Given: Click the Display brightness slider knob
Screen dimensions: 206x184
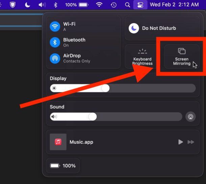Looking at the screenshot, I should pyautogui.click(x=105, y=88).
